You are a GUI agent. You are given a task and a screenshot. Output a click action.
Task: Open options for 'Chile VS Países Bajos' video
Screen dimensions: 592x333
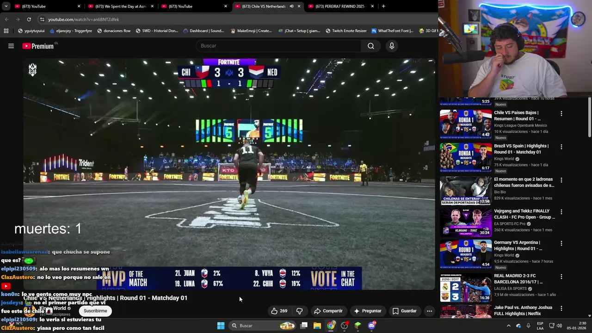click(561, 113)
